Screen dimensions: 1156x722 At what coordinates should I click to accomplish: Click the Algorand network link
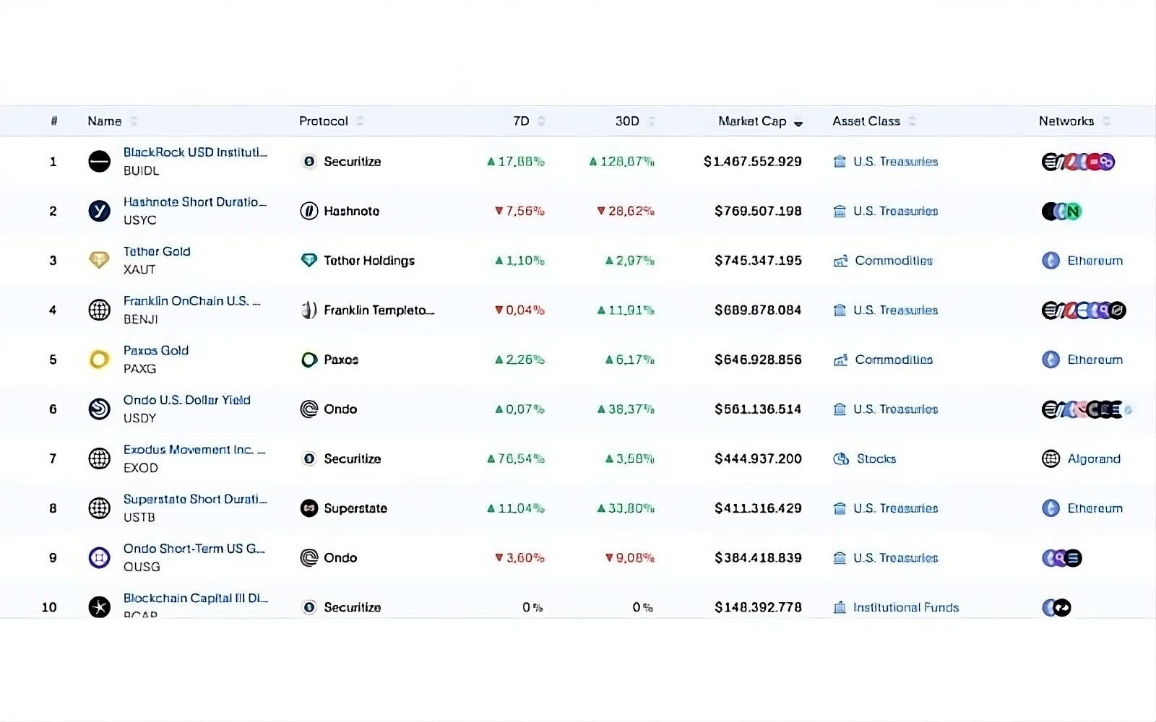coord(1094,458)
